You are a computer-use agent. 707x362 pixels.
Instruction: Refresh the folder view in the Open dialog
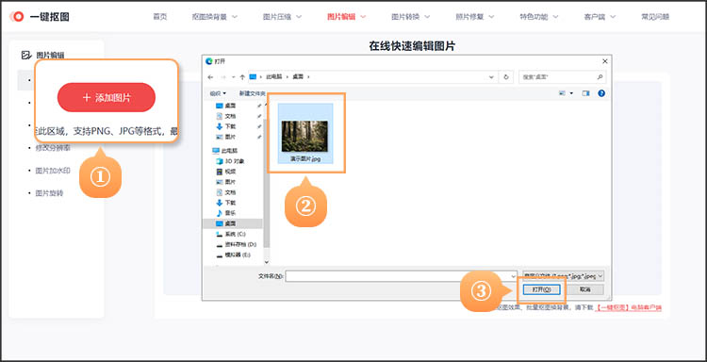point(506,77)
